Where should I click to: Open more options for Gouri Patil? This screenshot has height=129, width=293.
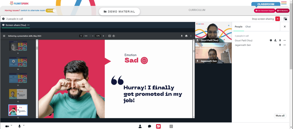pyautogui.click(x=285, y=40)
